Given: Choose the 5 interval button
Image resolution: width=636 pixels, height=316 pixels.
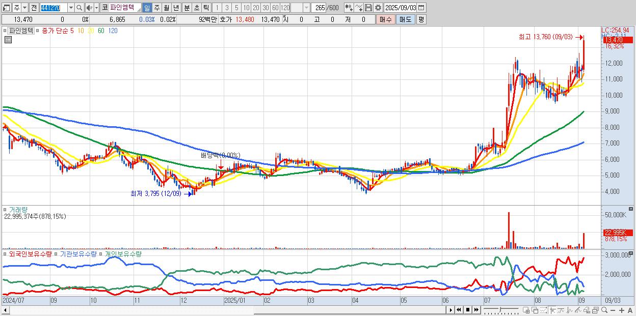Looking at the screenshot, I should click(236, 8).
